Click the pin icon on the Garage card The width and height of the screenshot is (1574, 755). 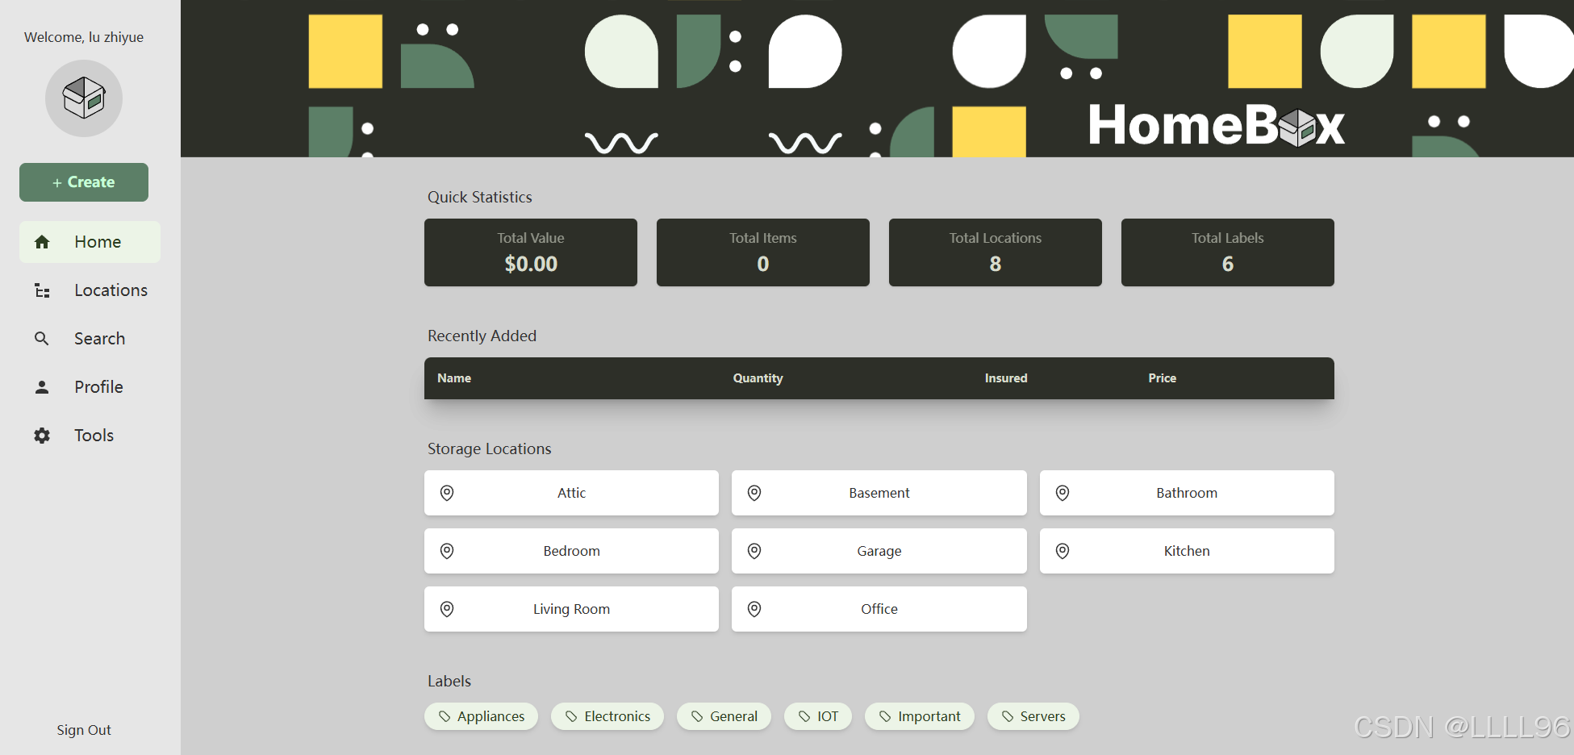pos(754,551)
